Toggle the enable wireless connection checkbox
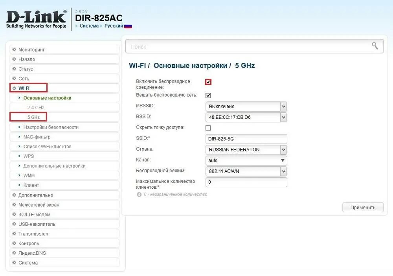The image size is (393, 276). pos(208,82)
